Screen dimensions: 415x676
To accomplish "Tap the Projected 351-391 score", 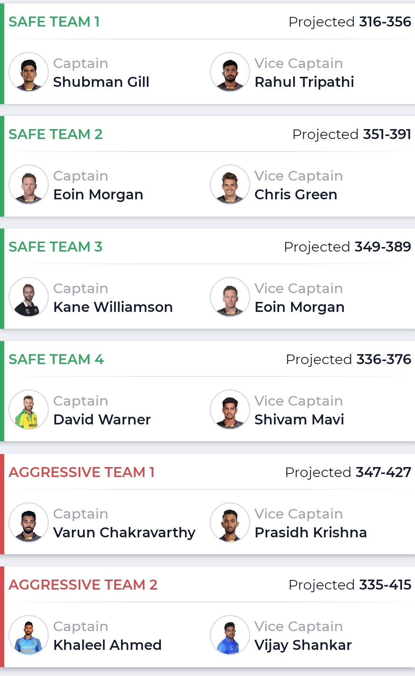I will click(352, 134).
